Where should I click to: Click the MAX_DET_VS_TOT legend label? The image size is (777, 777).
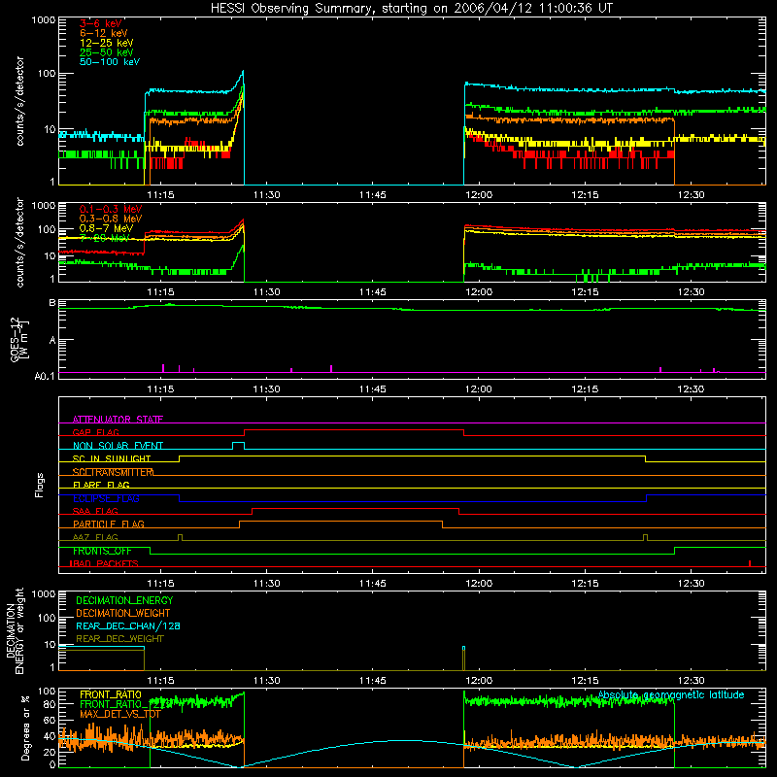(120, 714)
